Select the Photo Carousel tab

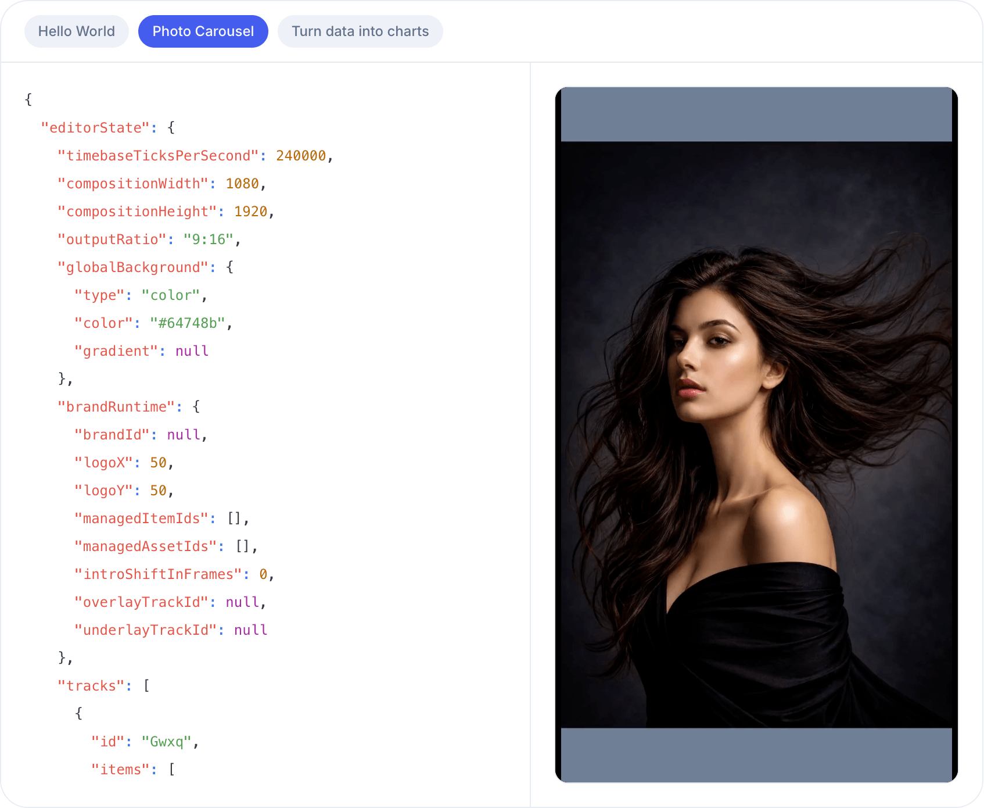tap(203, 31)
